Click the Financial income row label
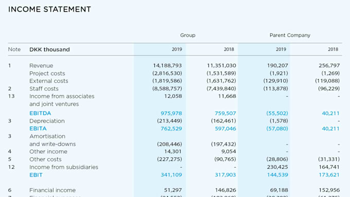This screenshot has height=197, width=350. [52, 190]
